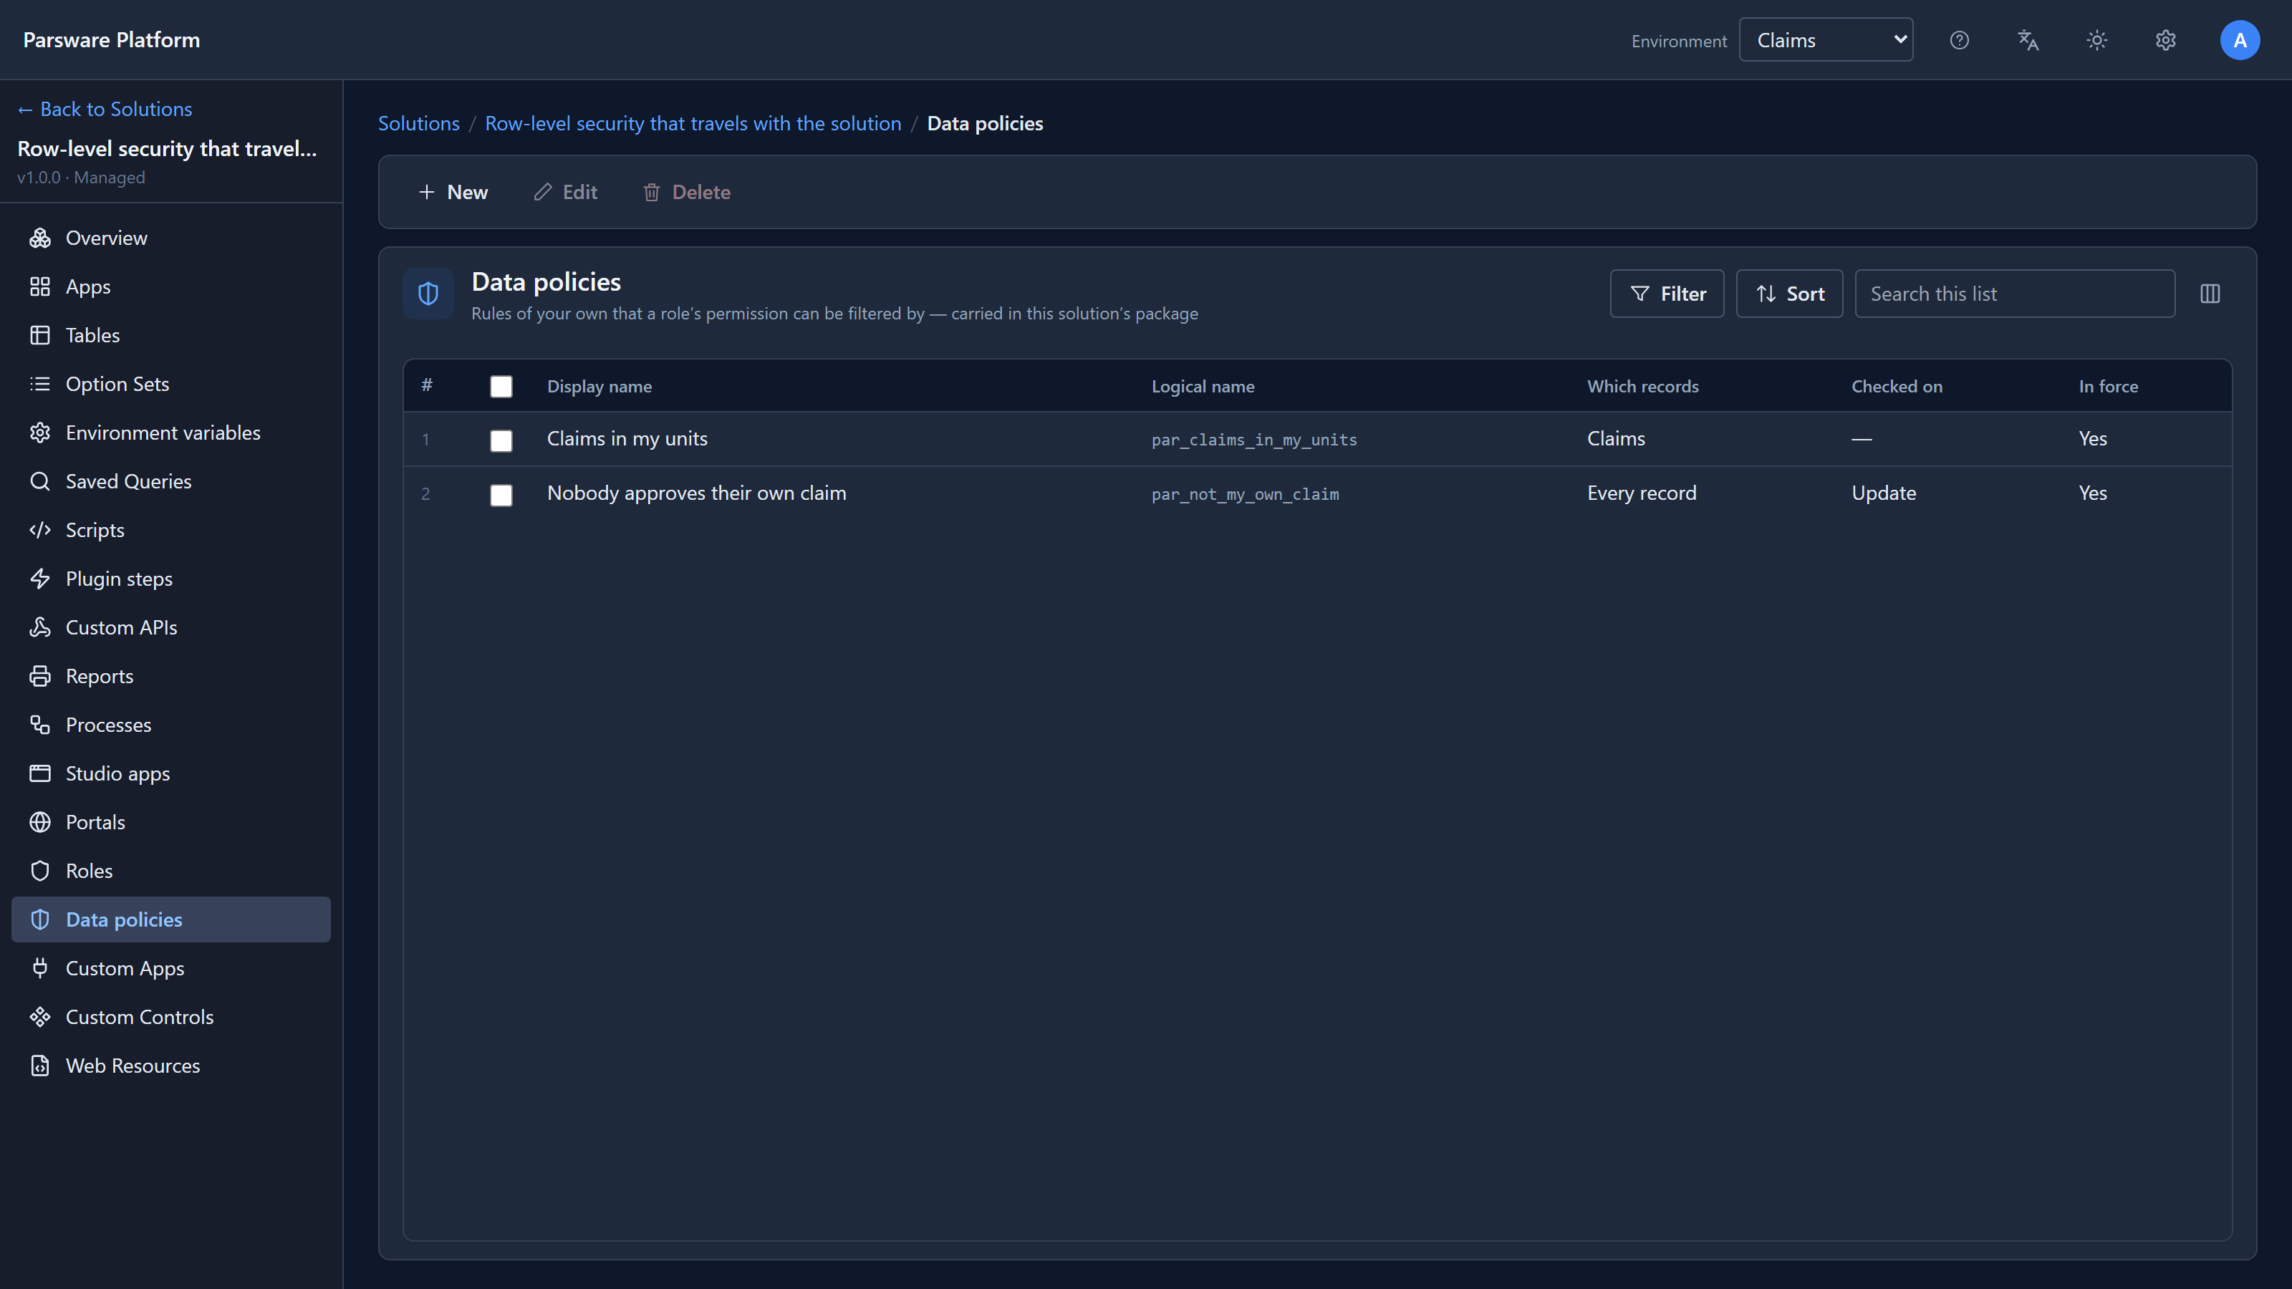Click the Roles shield icon
Viewport: 2292px width, 1289px height.
40,871
